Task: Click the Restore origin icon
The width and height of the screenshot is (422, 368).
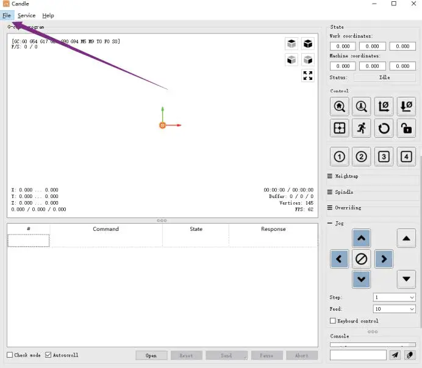Action: tap(339, 128)
